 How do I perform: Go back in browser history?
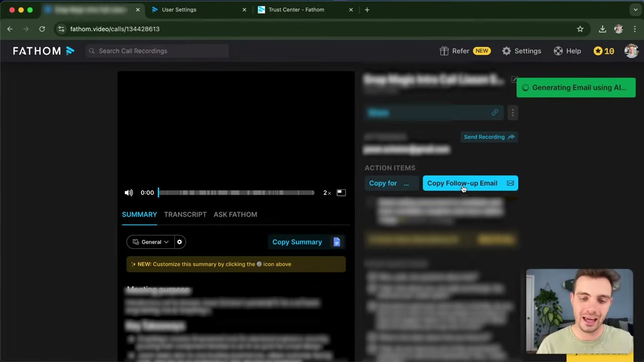(10, 29)
